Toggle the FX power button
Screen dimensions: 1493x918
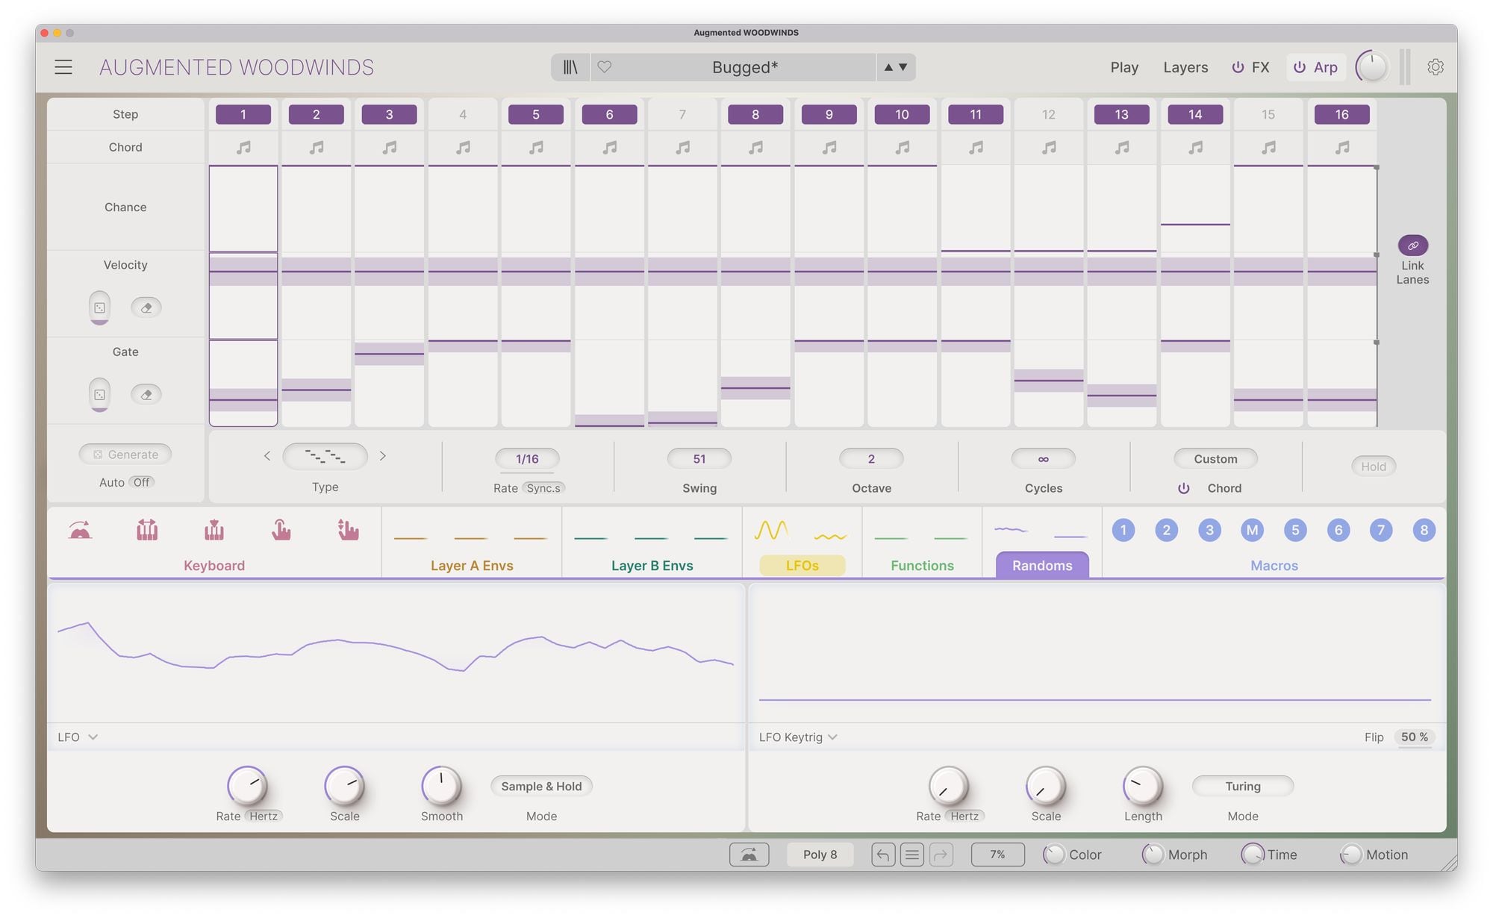tap(1238, 67)
